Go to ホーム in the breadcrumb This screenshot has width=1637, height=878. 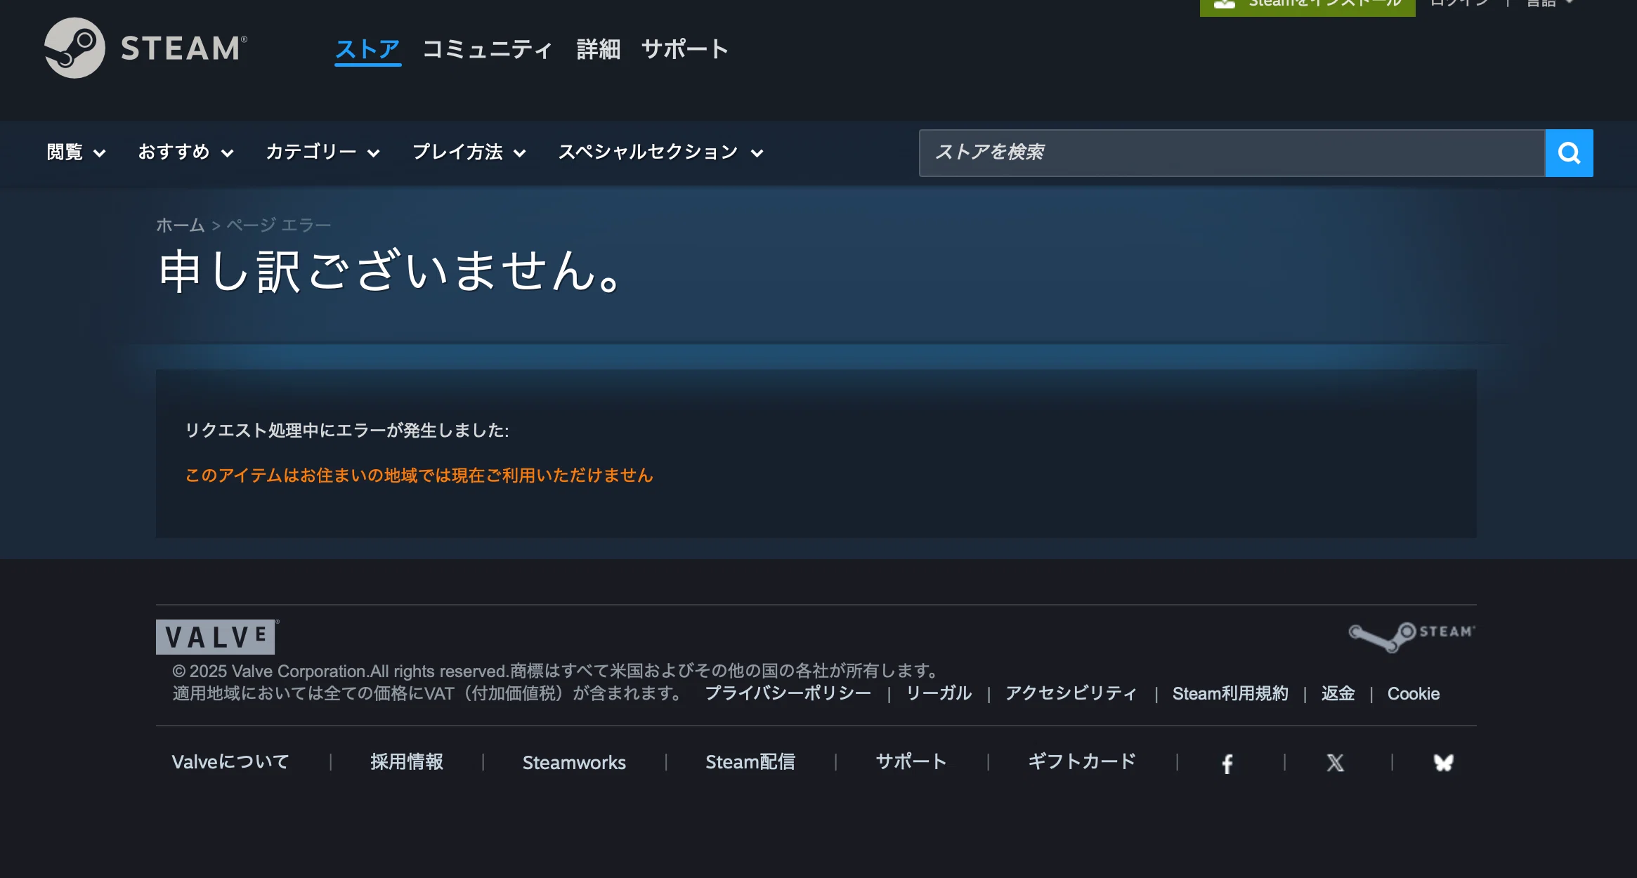pos(181,225)
